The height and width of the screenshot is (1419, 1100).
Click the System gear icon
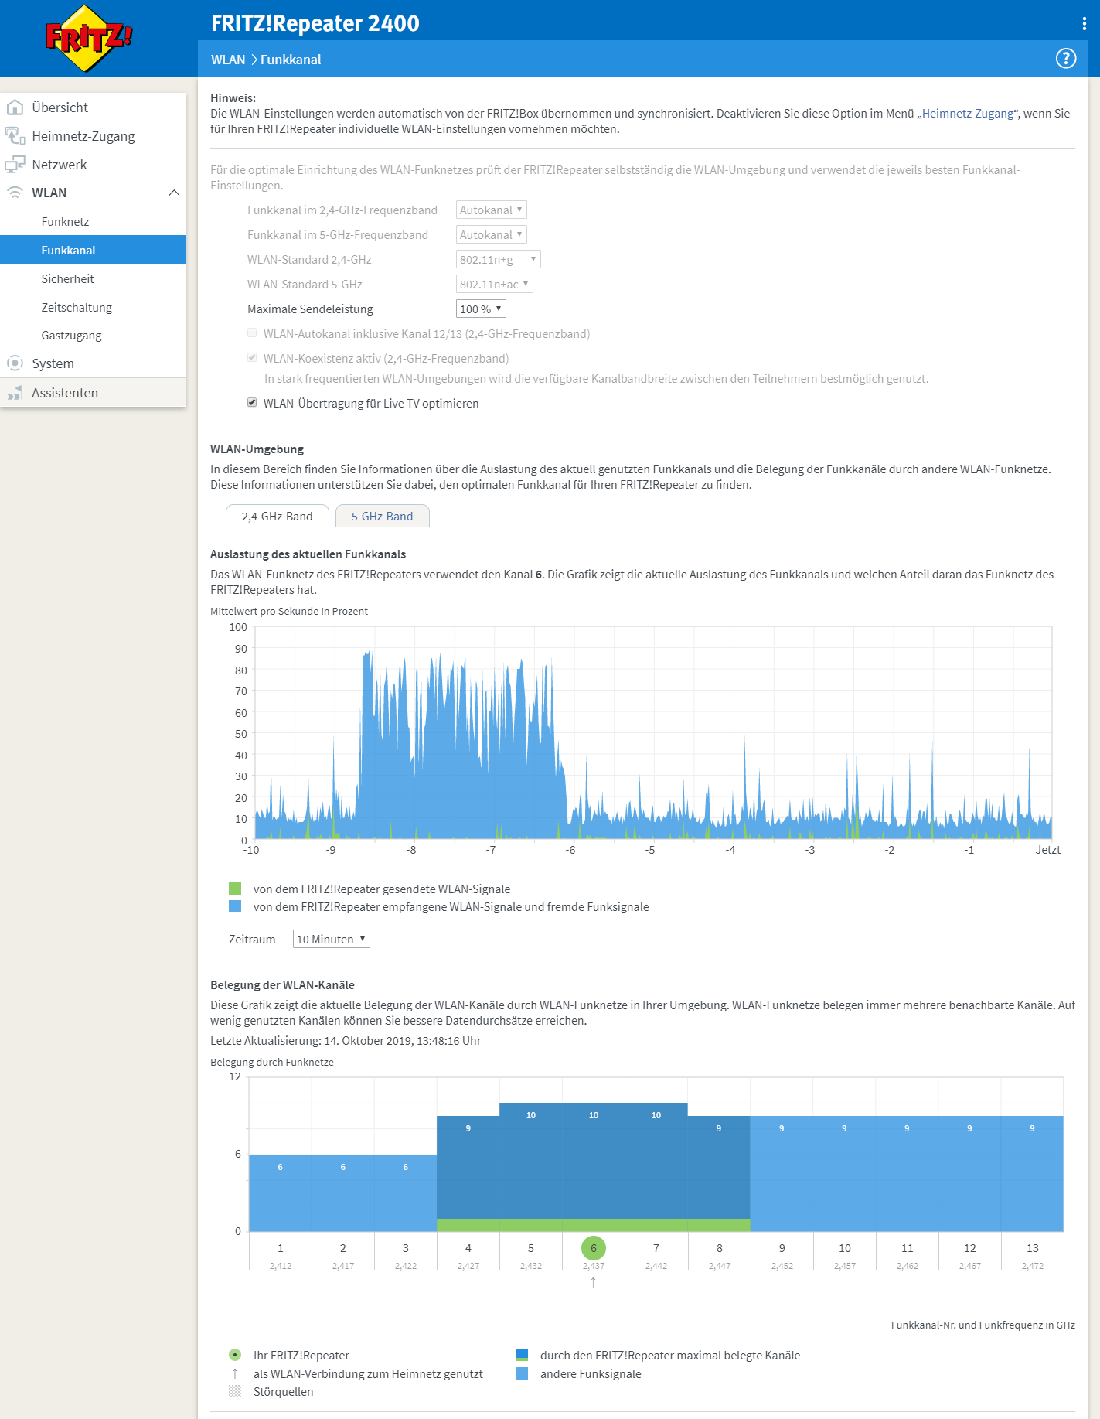tap(15, 363)
